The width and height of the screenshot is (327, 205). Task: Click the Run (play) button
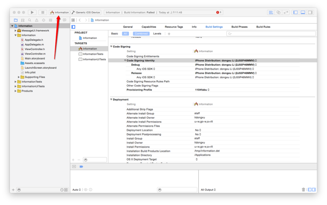point(32,12)
